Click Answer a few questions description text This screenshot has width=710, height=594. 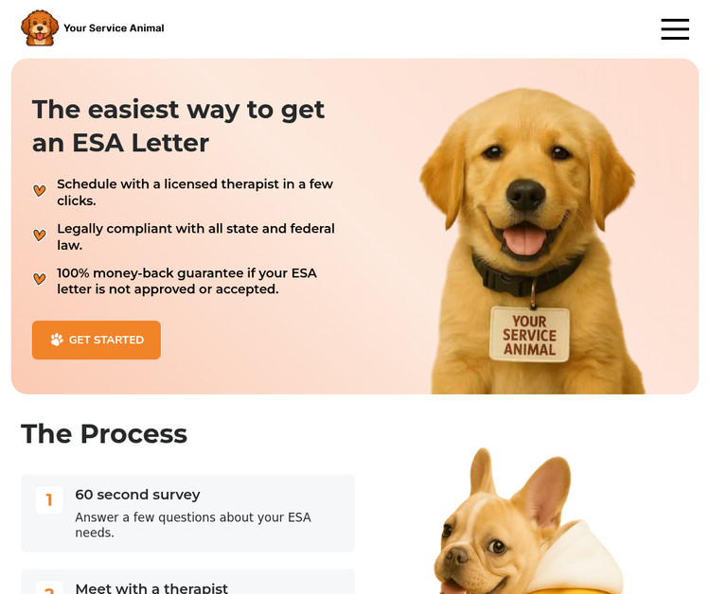click(x=193, y=525)
